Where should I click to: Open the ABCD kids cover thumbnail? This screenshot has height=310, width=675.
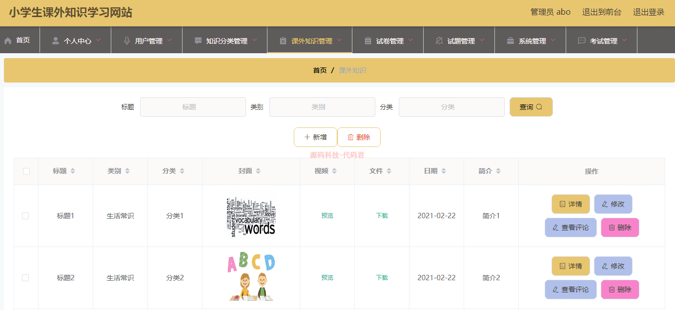pyautogui.click(x=251, y=277)
